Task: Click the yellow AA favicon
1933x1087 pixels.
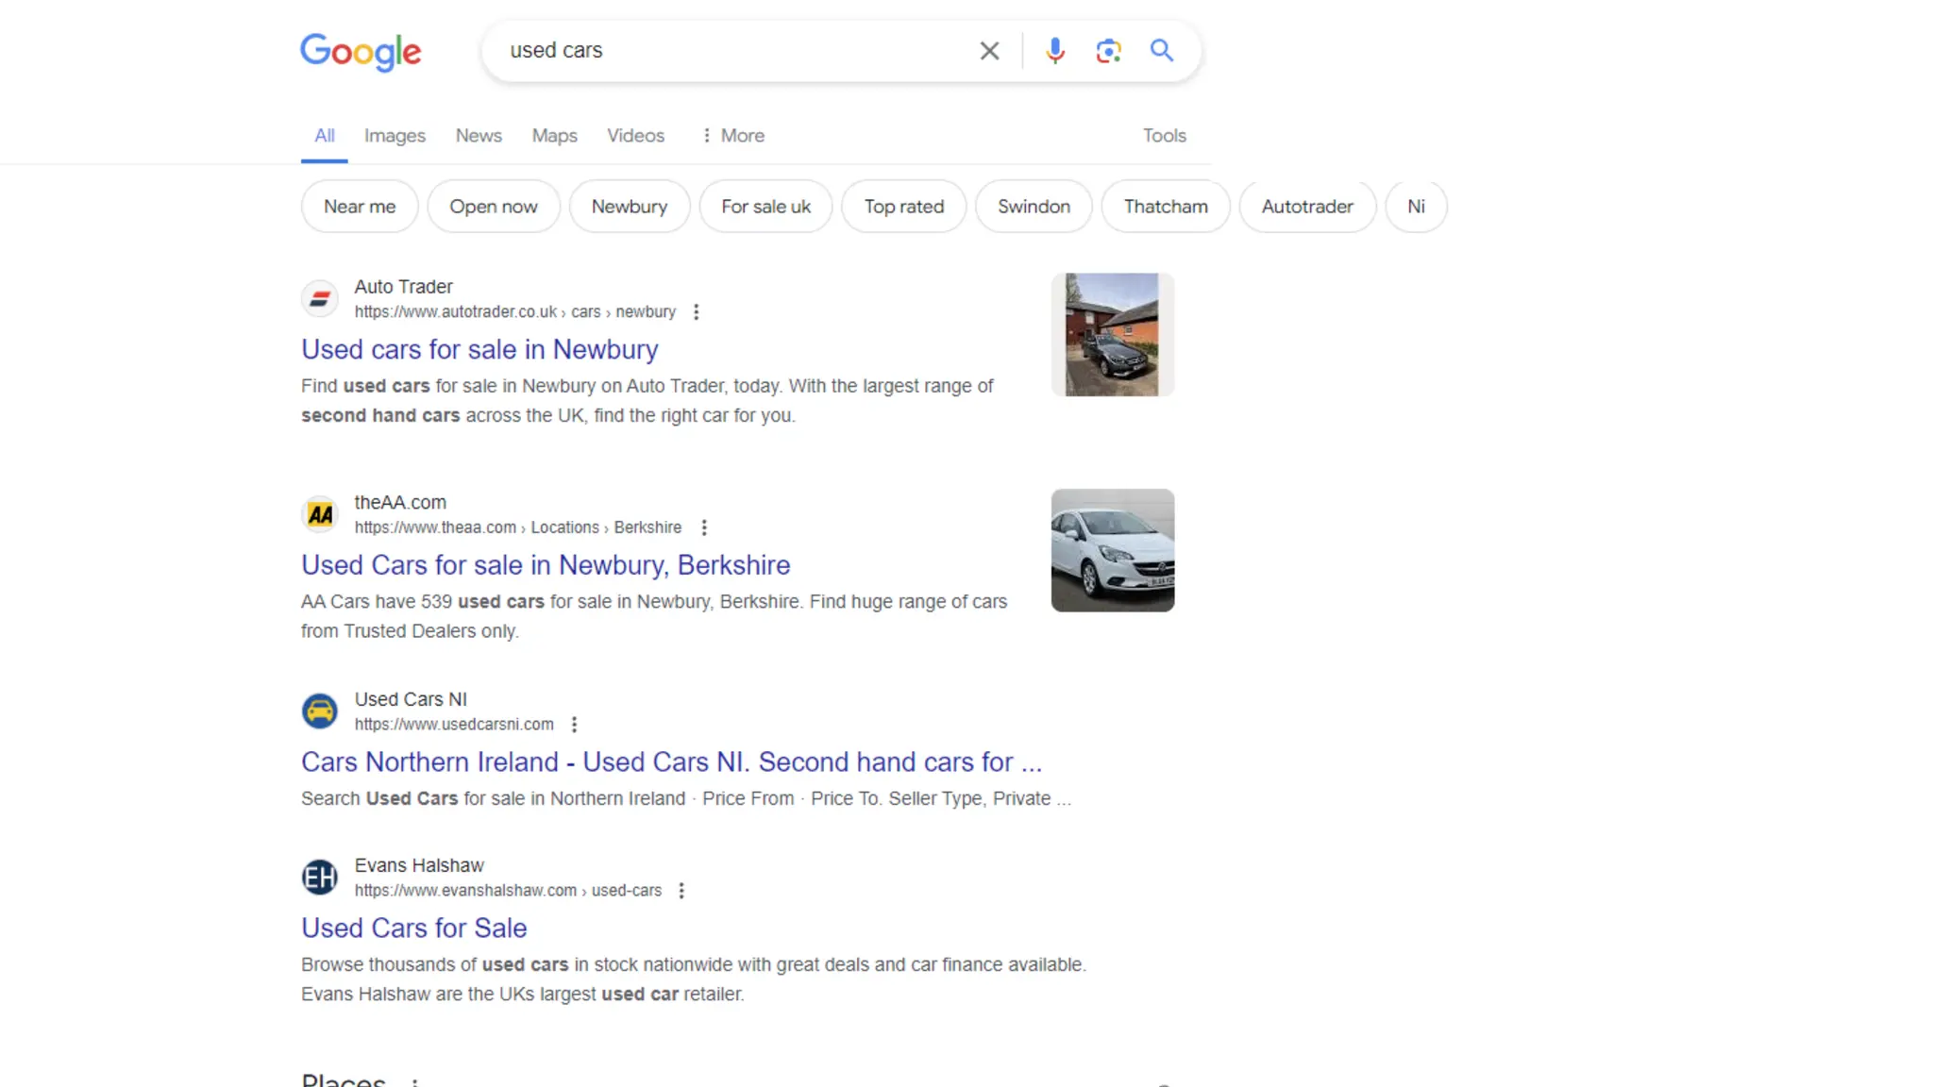Action: tap(320, 514)
